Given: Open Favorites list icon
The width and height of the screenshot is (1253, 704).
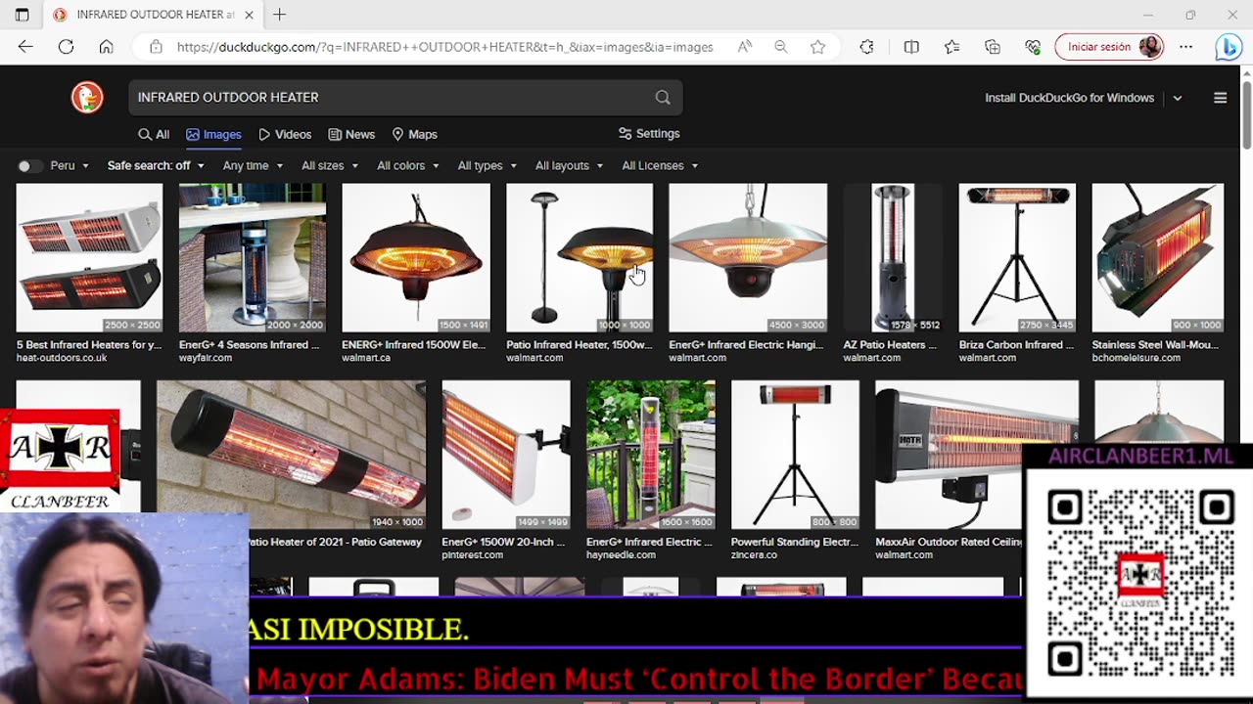Looking at the screenshot, I should click(x=951, y=46).
